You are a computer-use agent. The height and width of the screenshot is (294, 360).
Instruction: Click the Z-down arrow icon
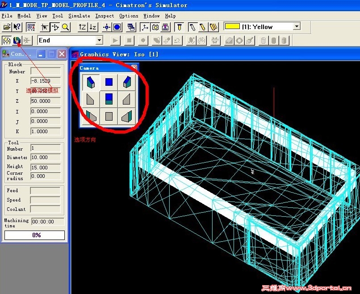[93, 27]
